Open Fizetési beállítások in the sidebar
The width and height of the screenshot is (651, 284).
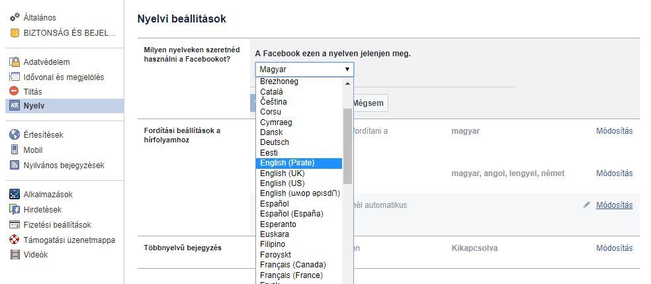(x=57, y=225)
